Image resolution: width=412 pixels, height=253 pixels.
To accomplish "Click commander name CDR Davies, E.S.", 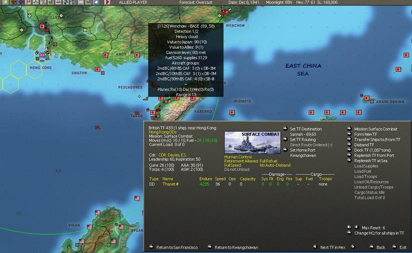I will tap(172, 155).
